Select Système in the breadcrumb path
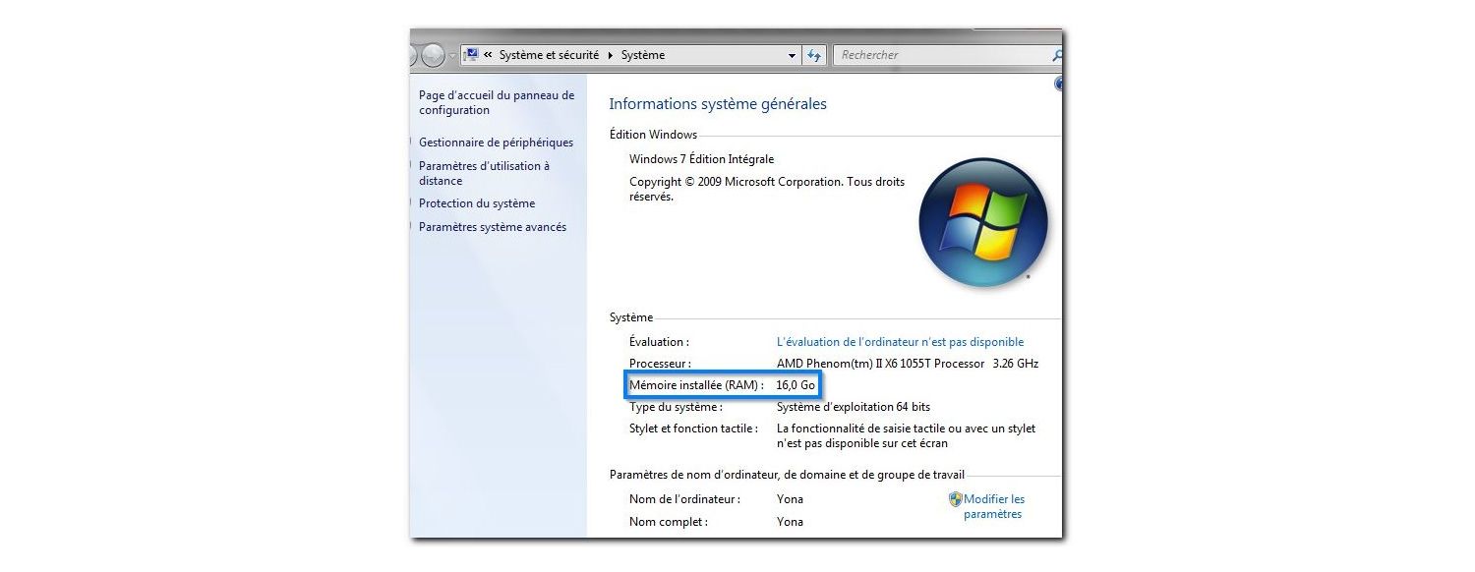1475x572 pixels. (x=642, y=54)
